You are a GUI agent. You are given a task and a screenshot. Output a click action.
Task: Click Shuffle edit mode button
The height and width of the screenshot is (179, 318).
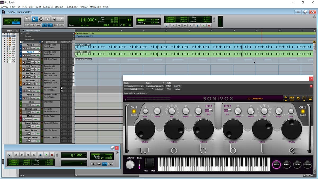(8, 20)
